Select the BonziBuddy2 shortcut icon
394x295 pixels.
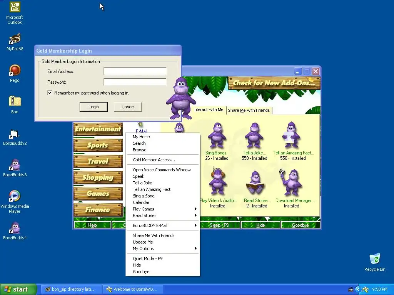click(15, 134)
